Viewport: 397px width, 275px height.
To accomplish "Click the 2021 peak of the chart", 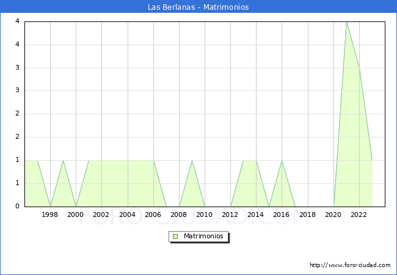I will (x=347, y=22).
